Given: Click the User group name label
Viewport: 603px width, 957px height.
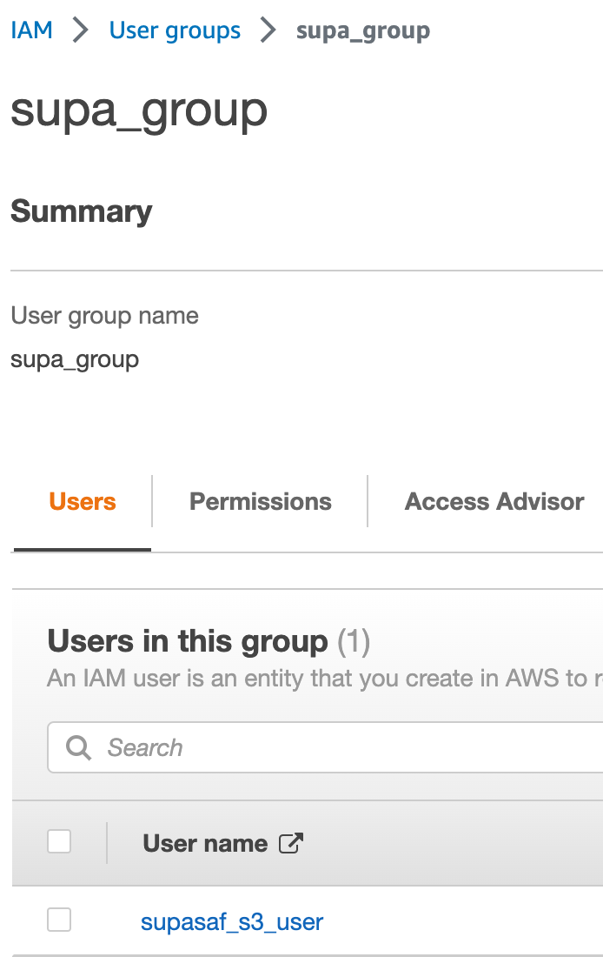Looking at the screenshot, I should [104, 315].
